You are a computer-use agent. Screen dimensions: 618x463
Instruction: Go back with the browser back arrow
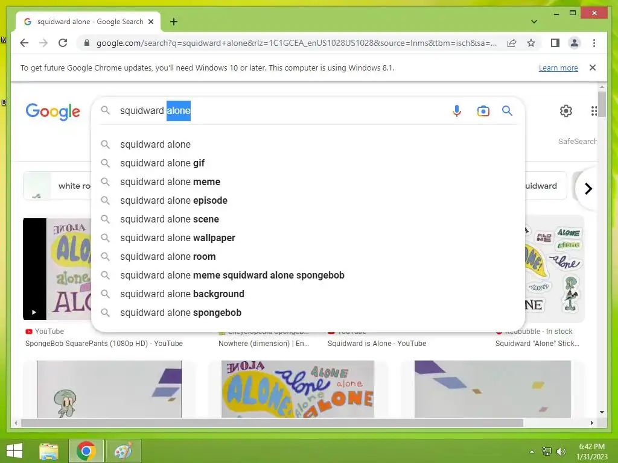pos(24,43)
